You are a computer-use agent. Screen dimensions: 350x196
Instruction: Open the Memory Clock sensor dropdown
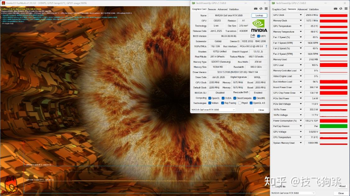(x=301, y=20)
